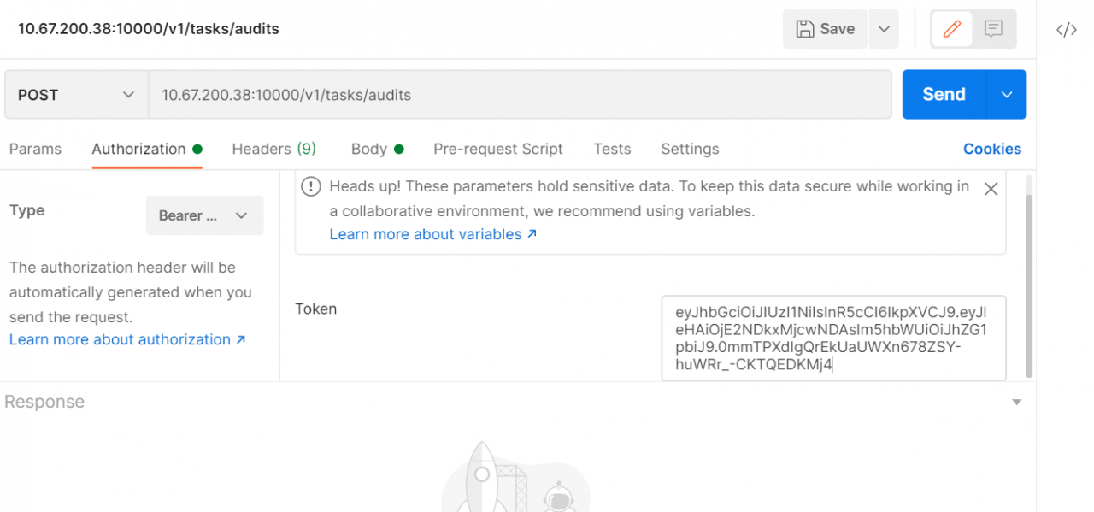Follow Learn more about variables link
Image resolution: width=1094 pixels, height=512 pixels.
click(x=433, y=234)
